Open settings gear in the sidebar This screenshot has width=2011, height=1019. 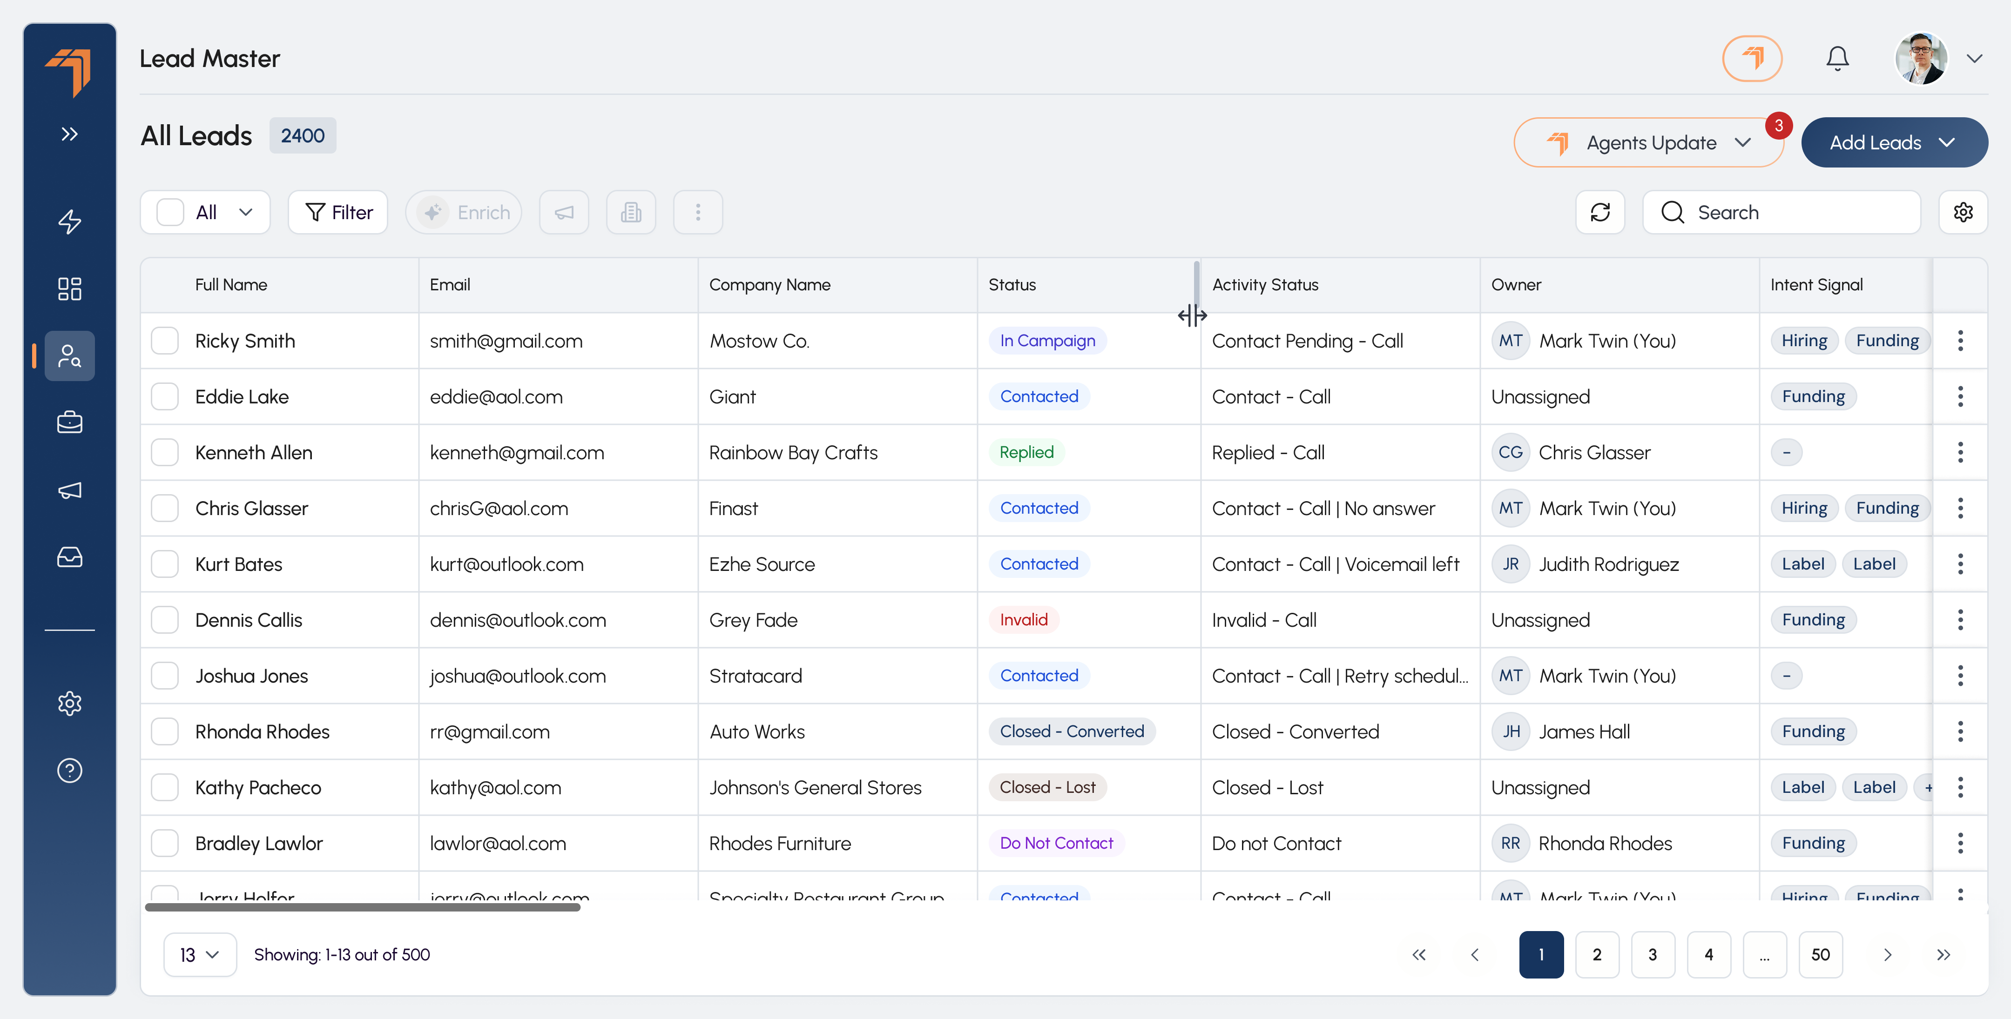click(69, 703)
